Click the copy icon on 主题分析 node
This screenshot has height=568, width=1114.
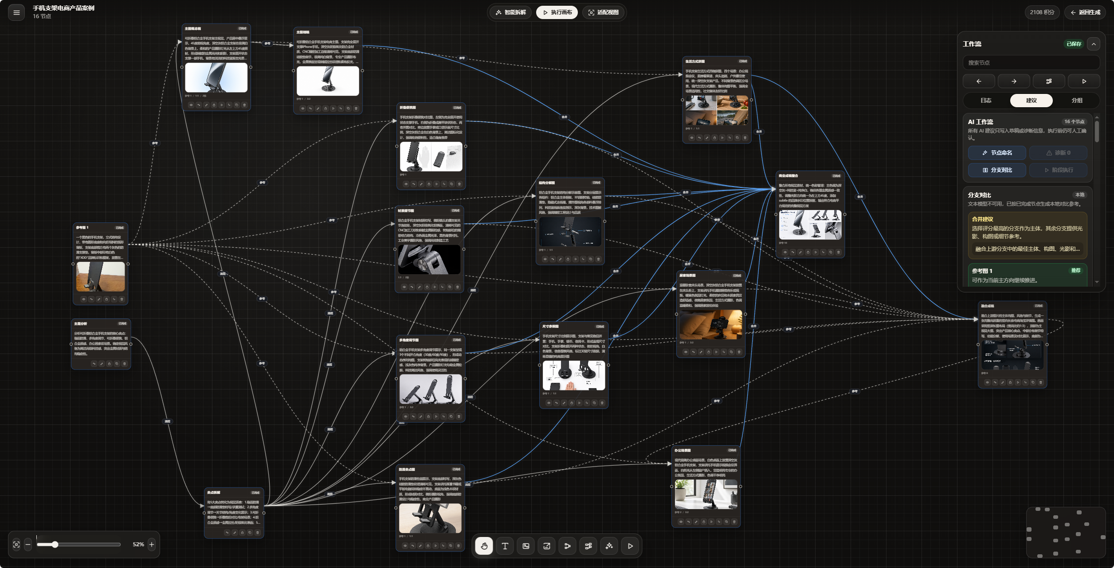point(117,364)
